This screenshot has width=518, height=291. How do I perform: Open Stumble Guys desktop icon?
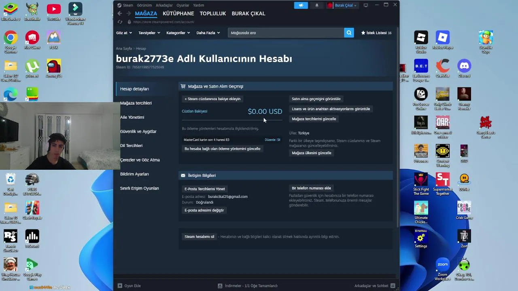coord(486,42)
